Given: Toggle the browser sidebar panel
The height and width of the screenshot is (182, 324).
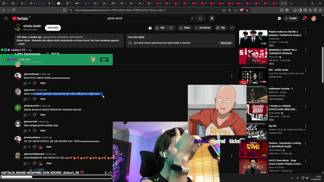Looking at the screenshot, I should pos(300,10).
